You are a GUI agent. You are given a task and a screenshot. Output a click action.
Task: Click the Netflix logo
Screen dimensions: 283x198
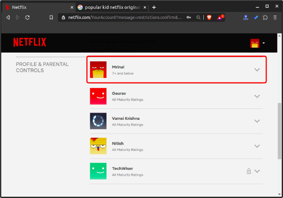click(30, 42)
